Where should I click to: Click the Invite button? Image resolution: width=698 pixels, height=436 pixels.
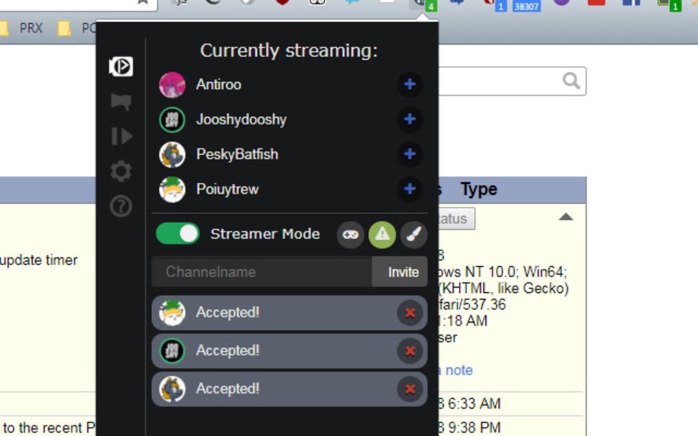tap(400, 271)
